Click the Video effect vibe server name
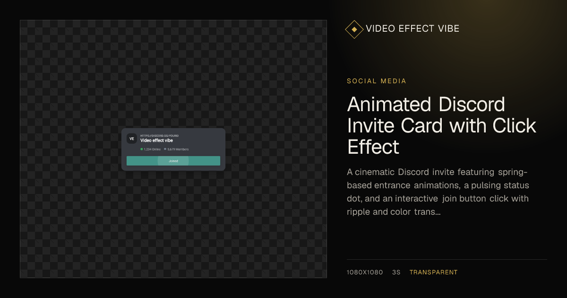This screenshot has height=298, width=567. 156,140
